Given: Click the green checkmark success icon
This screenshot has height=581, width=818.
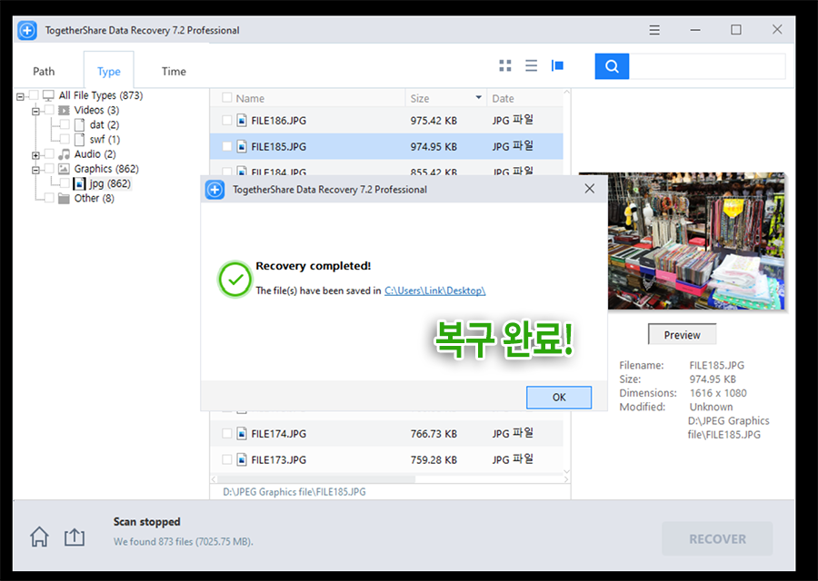Looking at the screenshot, I should pos(234,280).
